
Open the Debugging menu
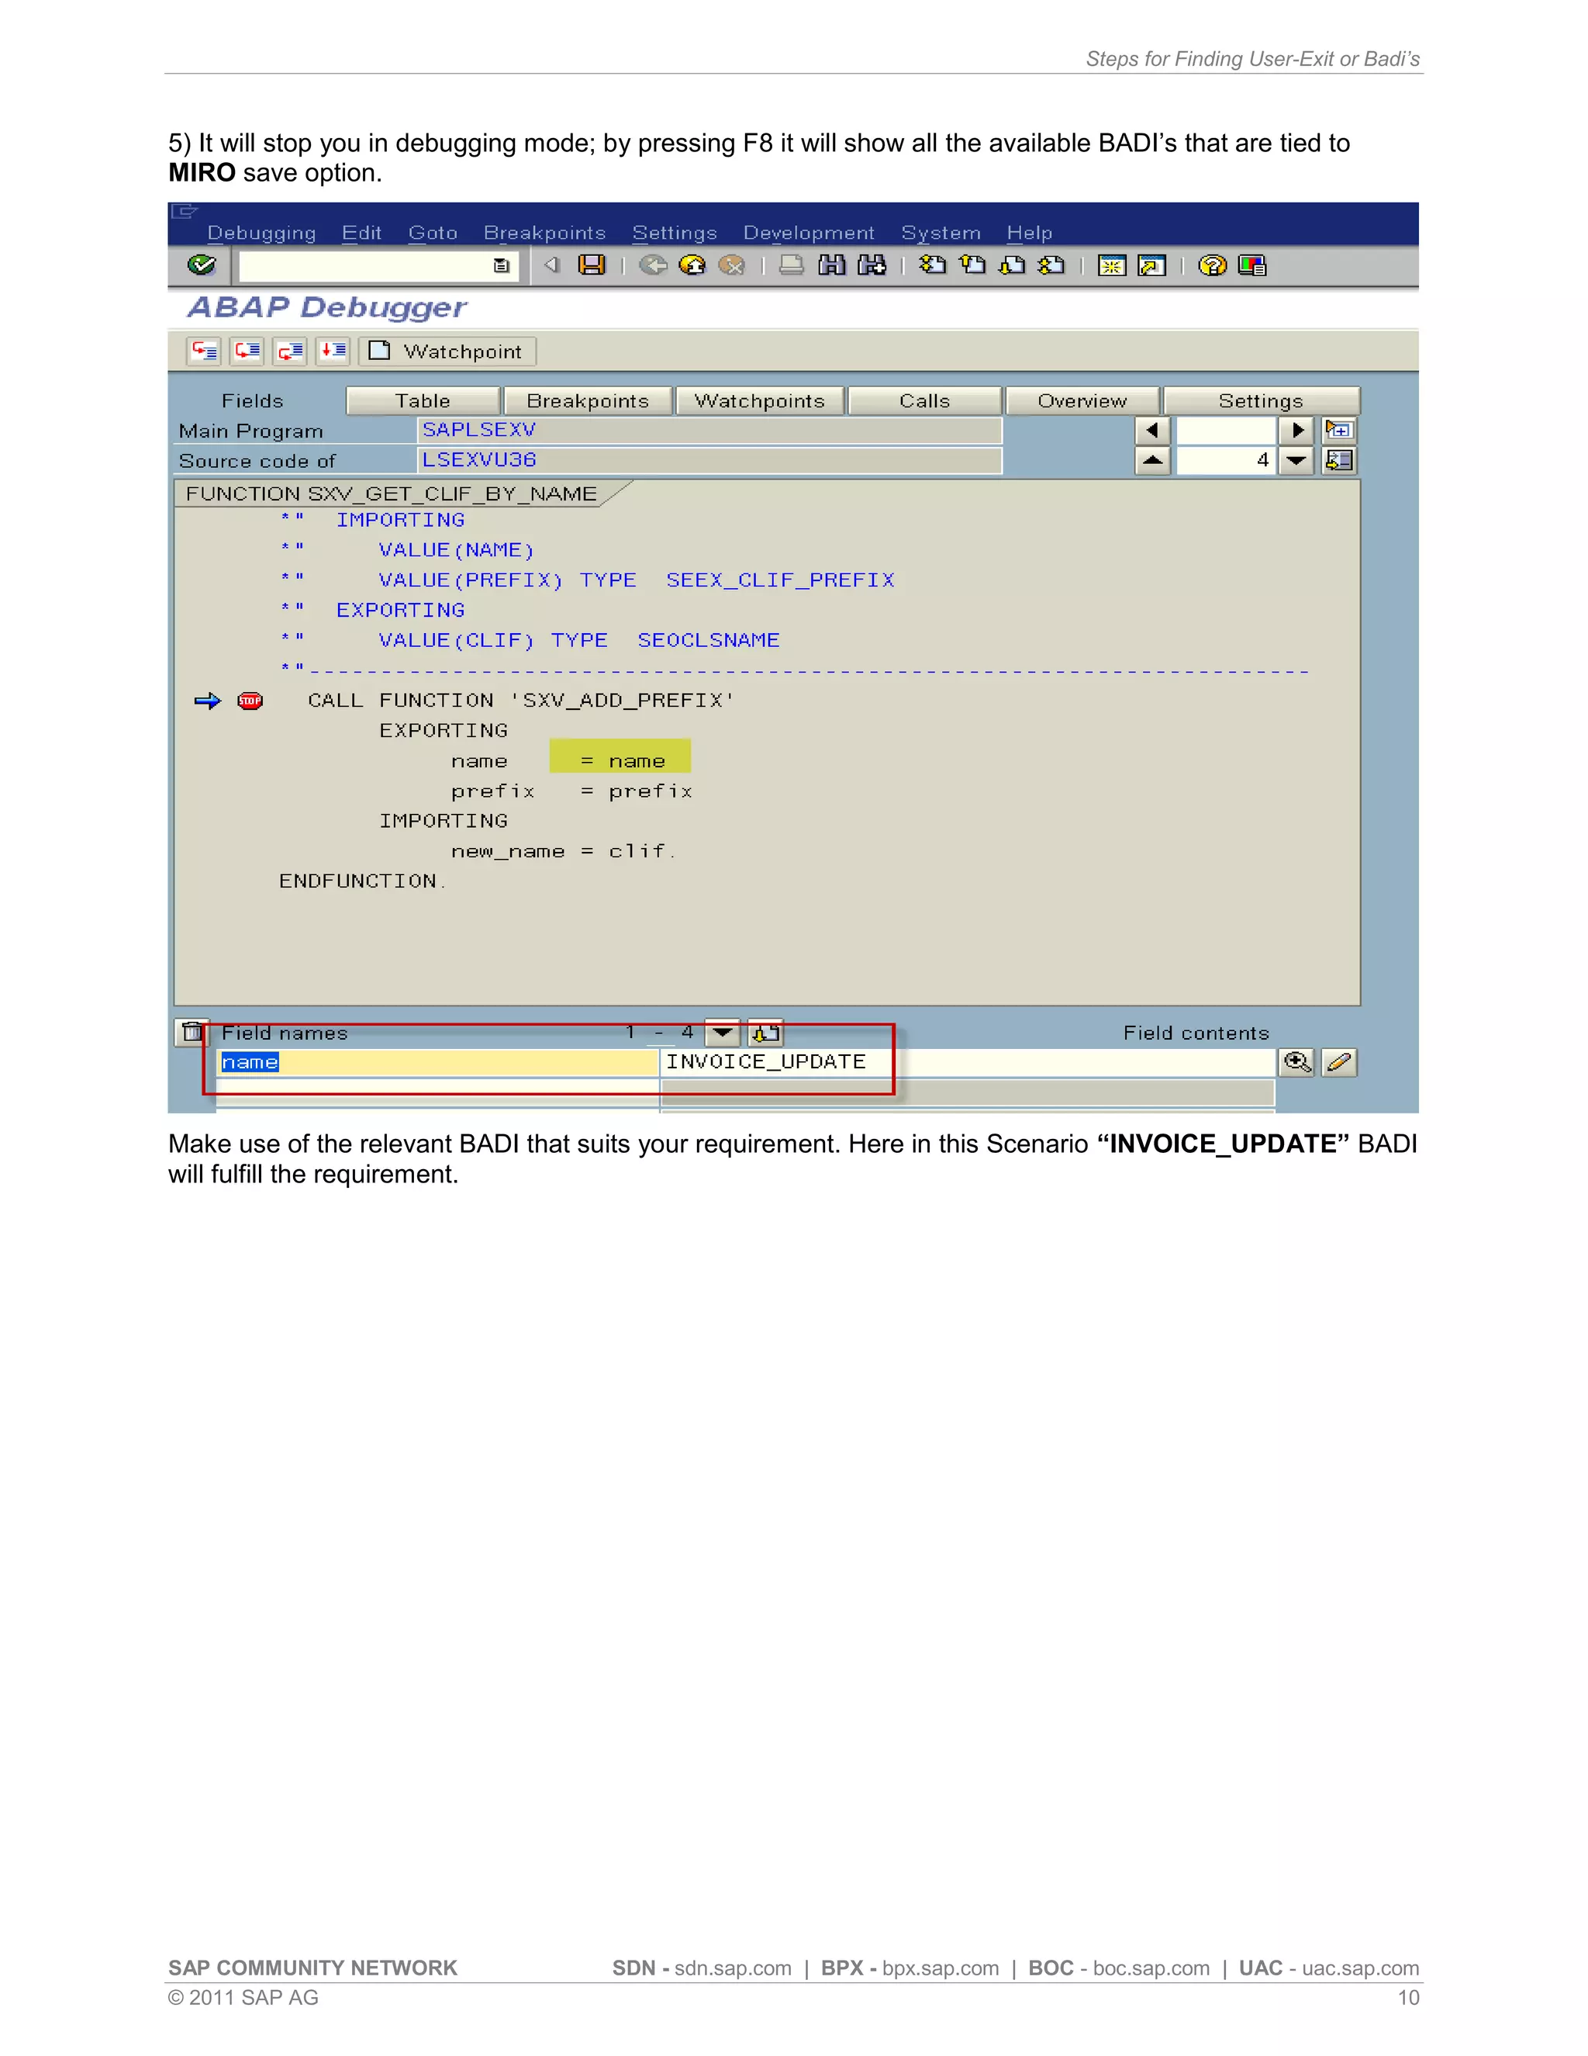tap(261, 233)
